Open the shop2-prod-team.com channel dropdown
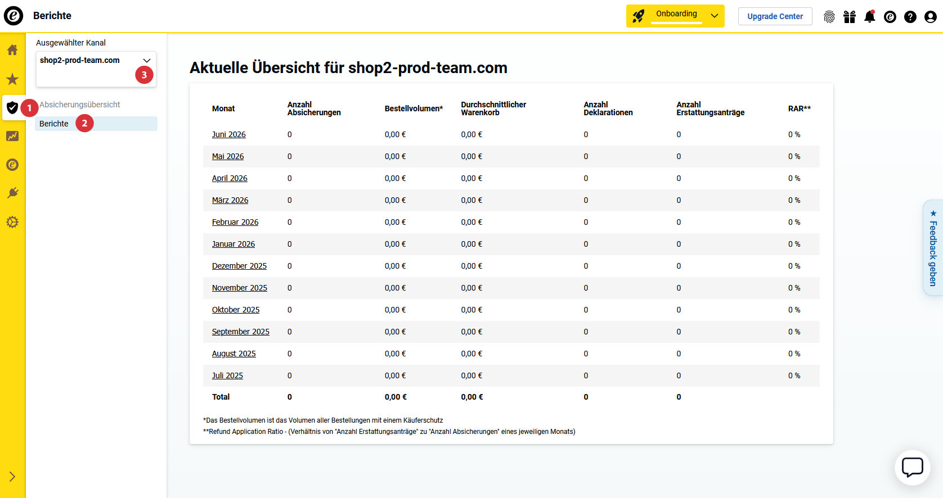 (96, 69)
